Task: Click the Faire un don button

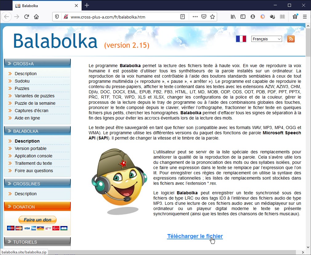Action: [x=38, y=220]
